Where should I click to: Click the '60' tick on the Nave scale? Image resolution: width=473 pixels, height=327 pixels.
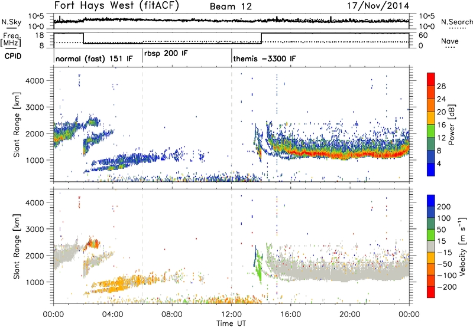pos(423,35)
